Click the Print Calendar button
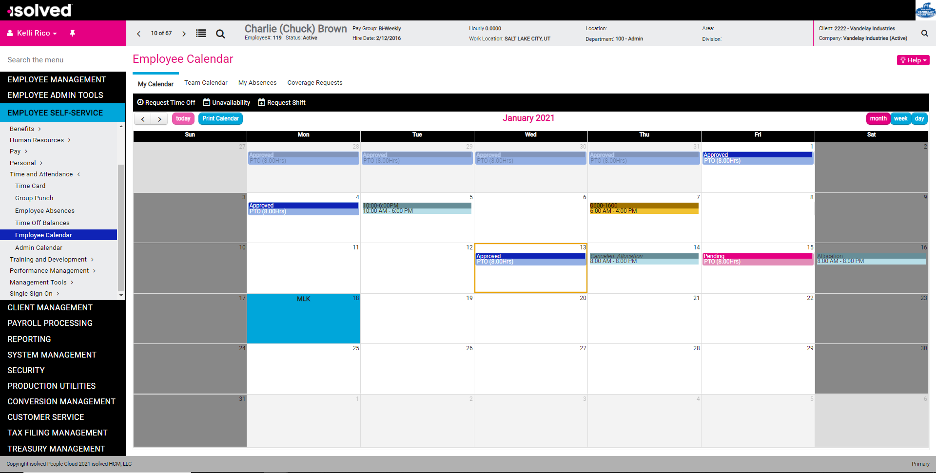Image resolution: width=936 pixels, height=473 pixels. click(220, 118)
